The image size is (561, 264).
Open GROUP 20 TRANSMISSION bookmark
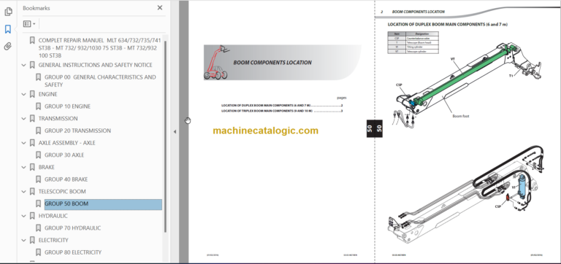click(77, 131)
